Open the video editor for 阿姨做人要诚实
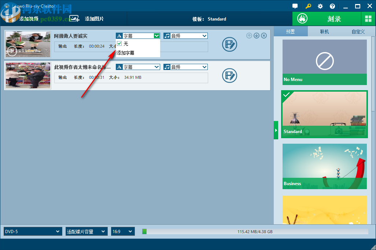 point(229,44)
